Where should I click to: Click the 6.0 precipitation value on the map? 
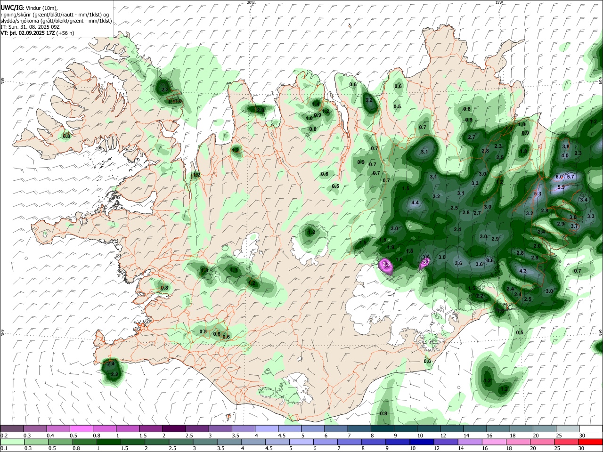(x=559, y=177)
